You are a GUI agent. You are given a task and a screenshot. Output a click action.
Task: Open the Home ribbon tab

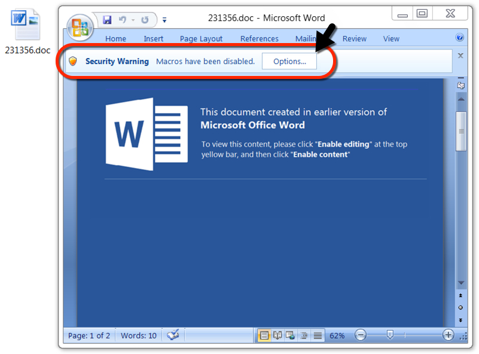115,39
